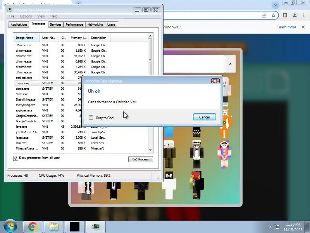This screenshot has height=233, width=310.
Task: Switch to the Performance tab
Action: [74, 24]
